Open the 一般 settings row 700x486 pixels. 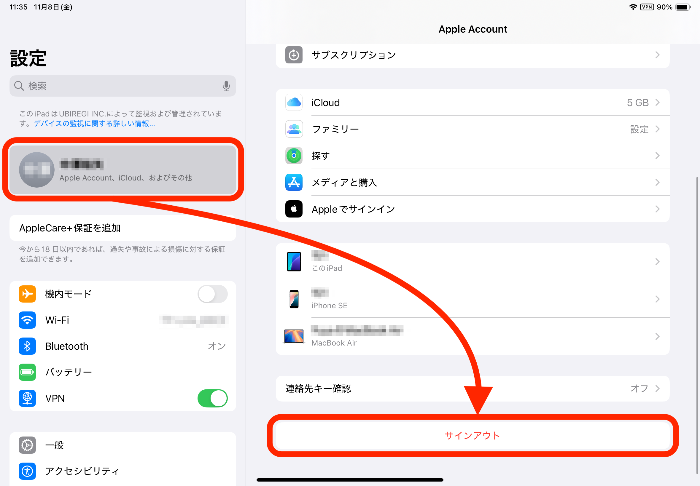[123, 445]
